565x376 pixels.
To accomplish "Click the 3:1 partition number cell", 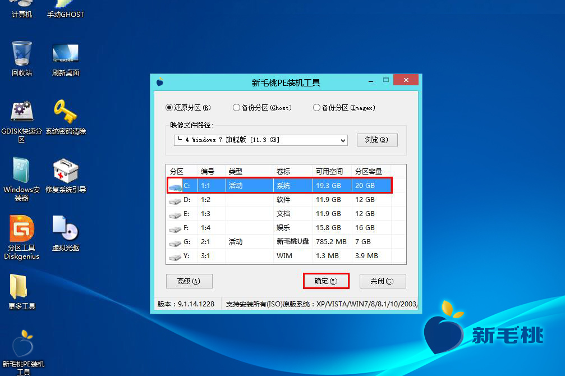I will click(205, 256).
